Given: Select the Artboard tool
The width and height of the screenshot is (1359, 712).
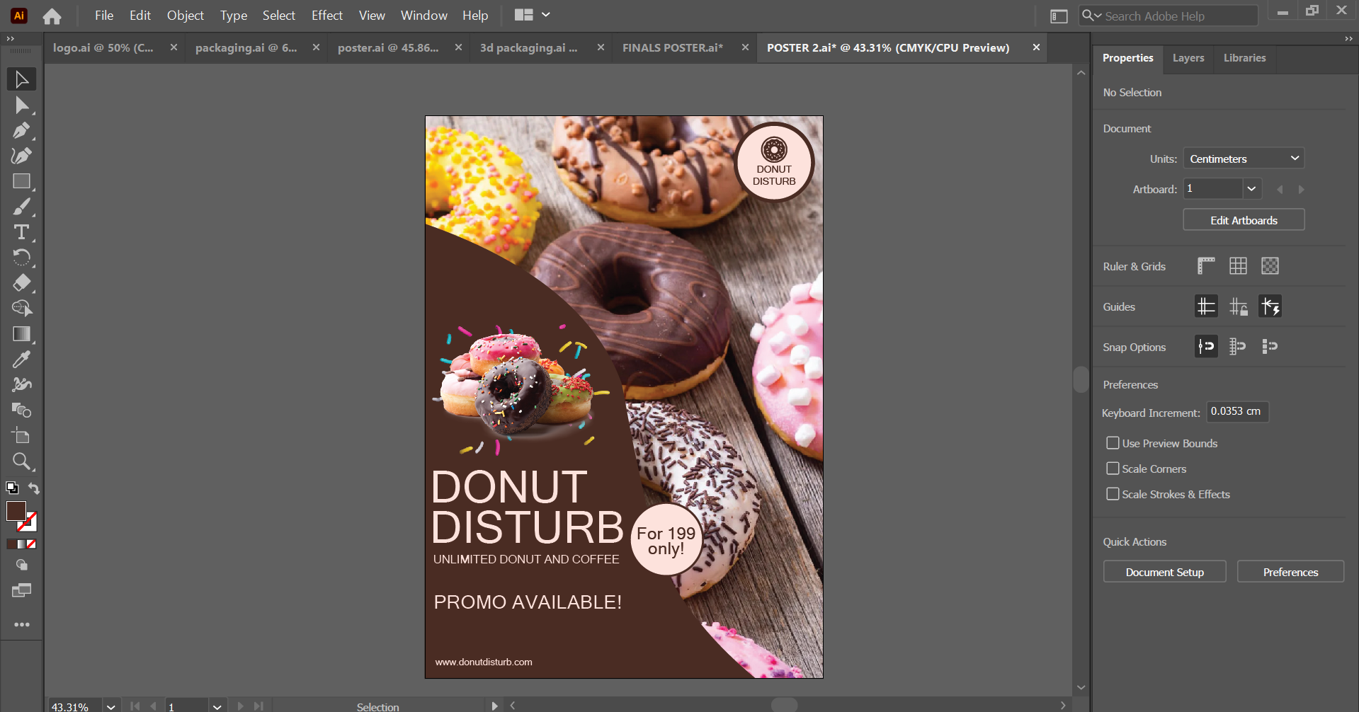Looking at the screenshot, I should (21, 436).
